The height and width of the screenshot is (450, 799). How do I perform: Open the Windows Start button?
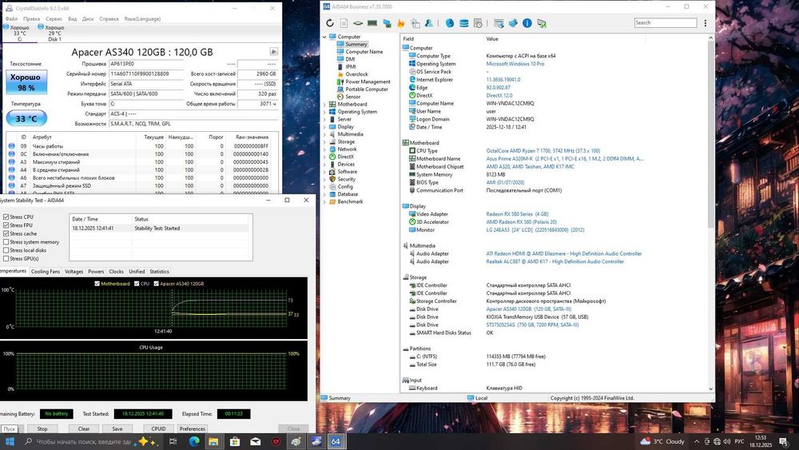coord(10,441)
